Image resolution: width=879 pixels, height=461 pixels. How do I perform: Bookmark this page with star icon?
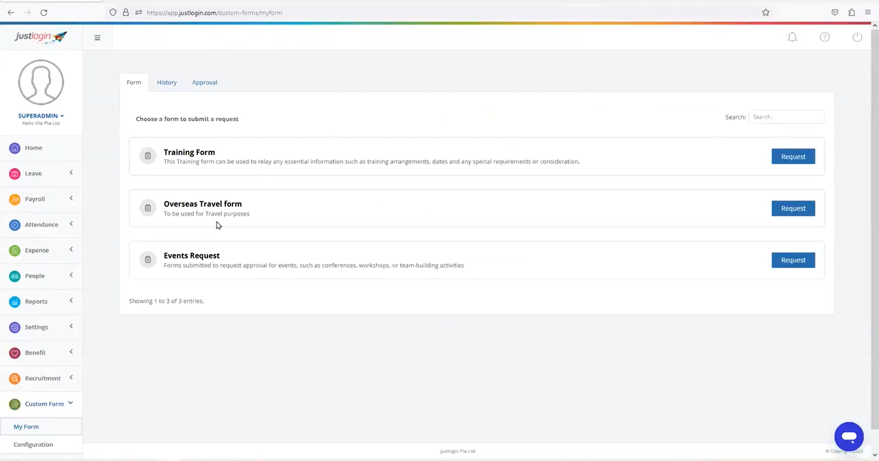pos(765,12)
